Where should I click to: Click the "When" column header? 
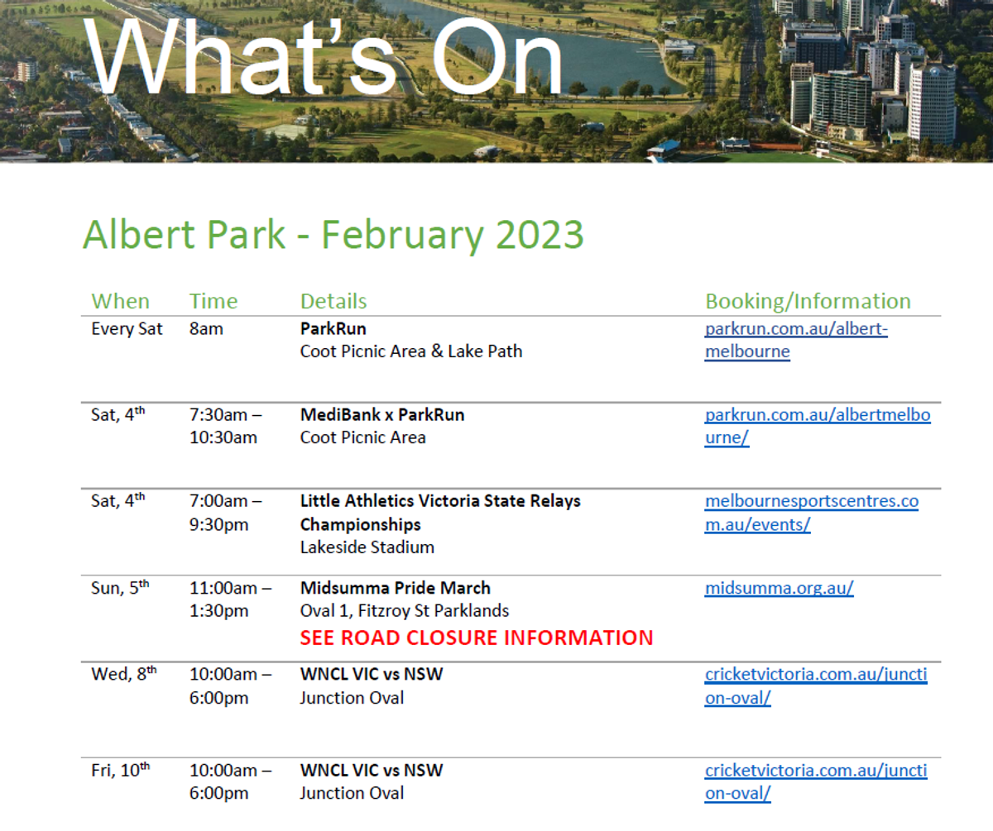(x=120, y=301)
